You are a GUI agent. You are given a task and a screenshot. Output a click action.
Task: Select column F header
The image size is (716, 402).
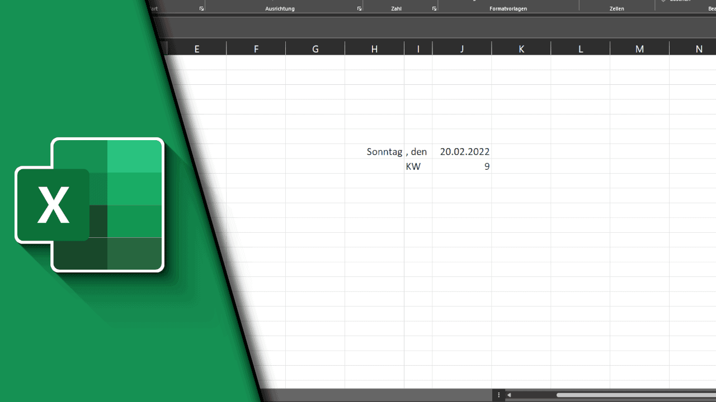[256, 49]
